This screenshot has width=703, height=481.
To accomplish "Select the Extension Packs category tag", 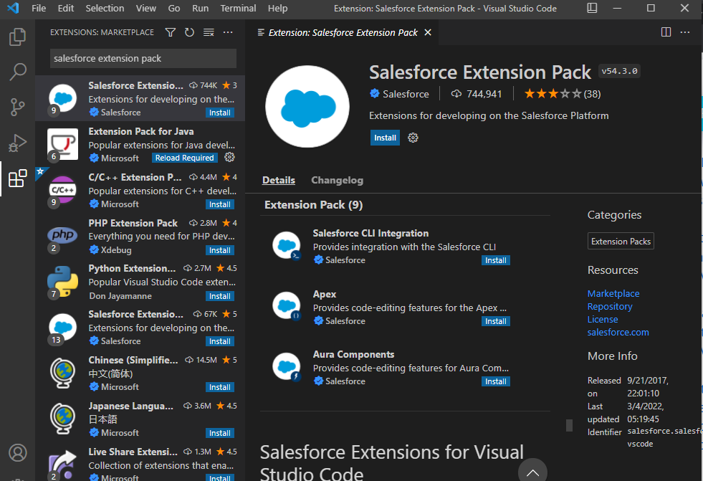I will click(x=621, y=241).
